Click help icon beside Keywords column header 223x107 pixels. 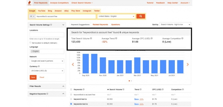pos(84,89)
